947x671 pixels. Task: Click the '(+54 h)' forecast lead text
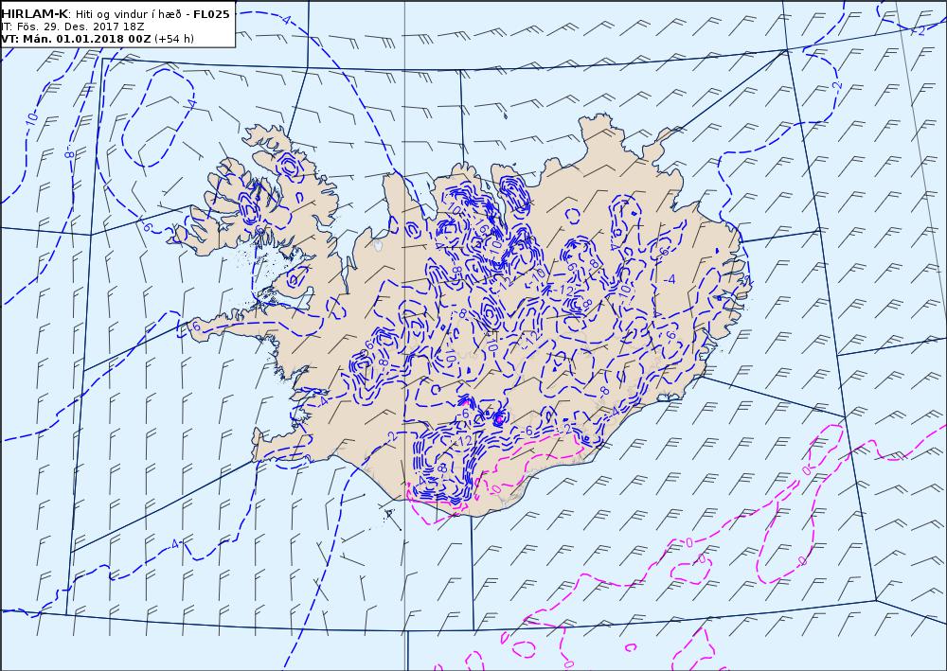click(174, 39)
